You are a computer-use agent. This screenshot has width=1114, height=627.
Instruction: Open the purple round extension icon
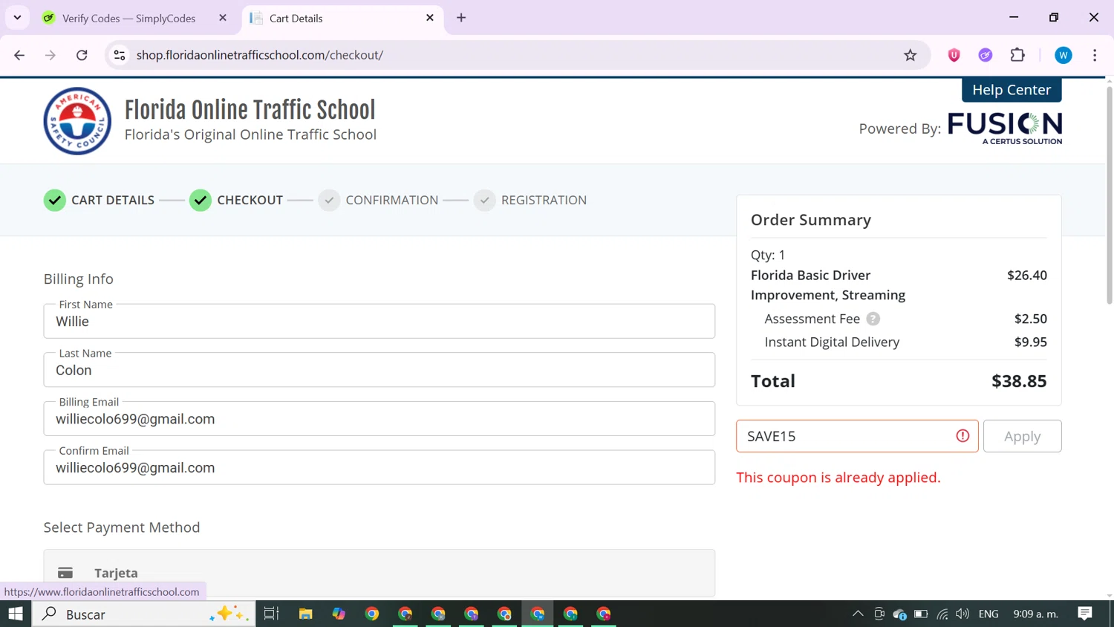point(986,55)
